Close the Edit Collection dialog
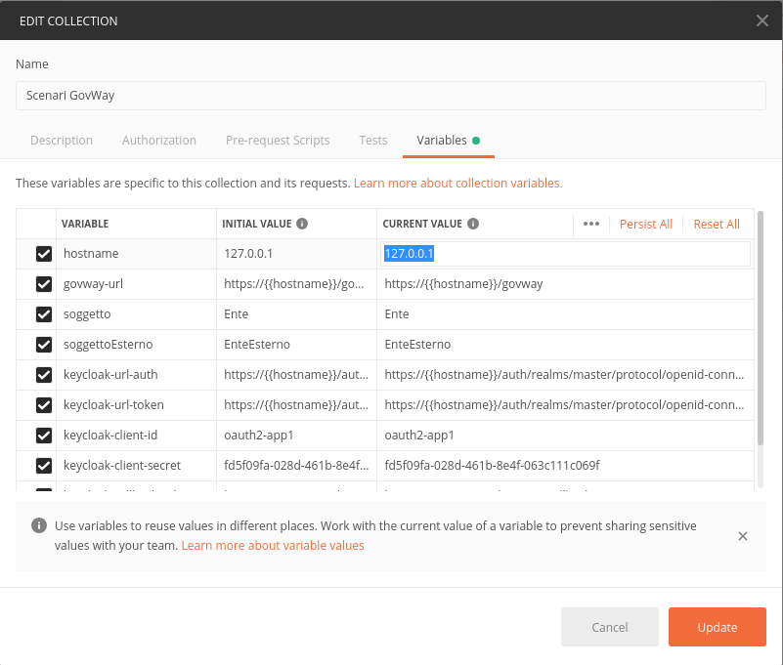Image resolution: width=783 pixels, height=665 pixels. click(x=761, y=21)
